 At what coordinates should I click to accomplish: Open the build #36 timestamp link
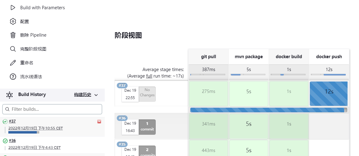click(x=34, y=148)
